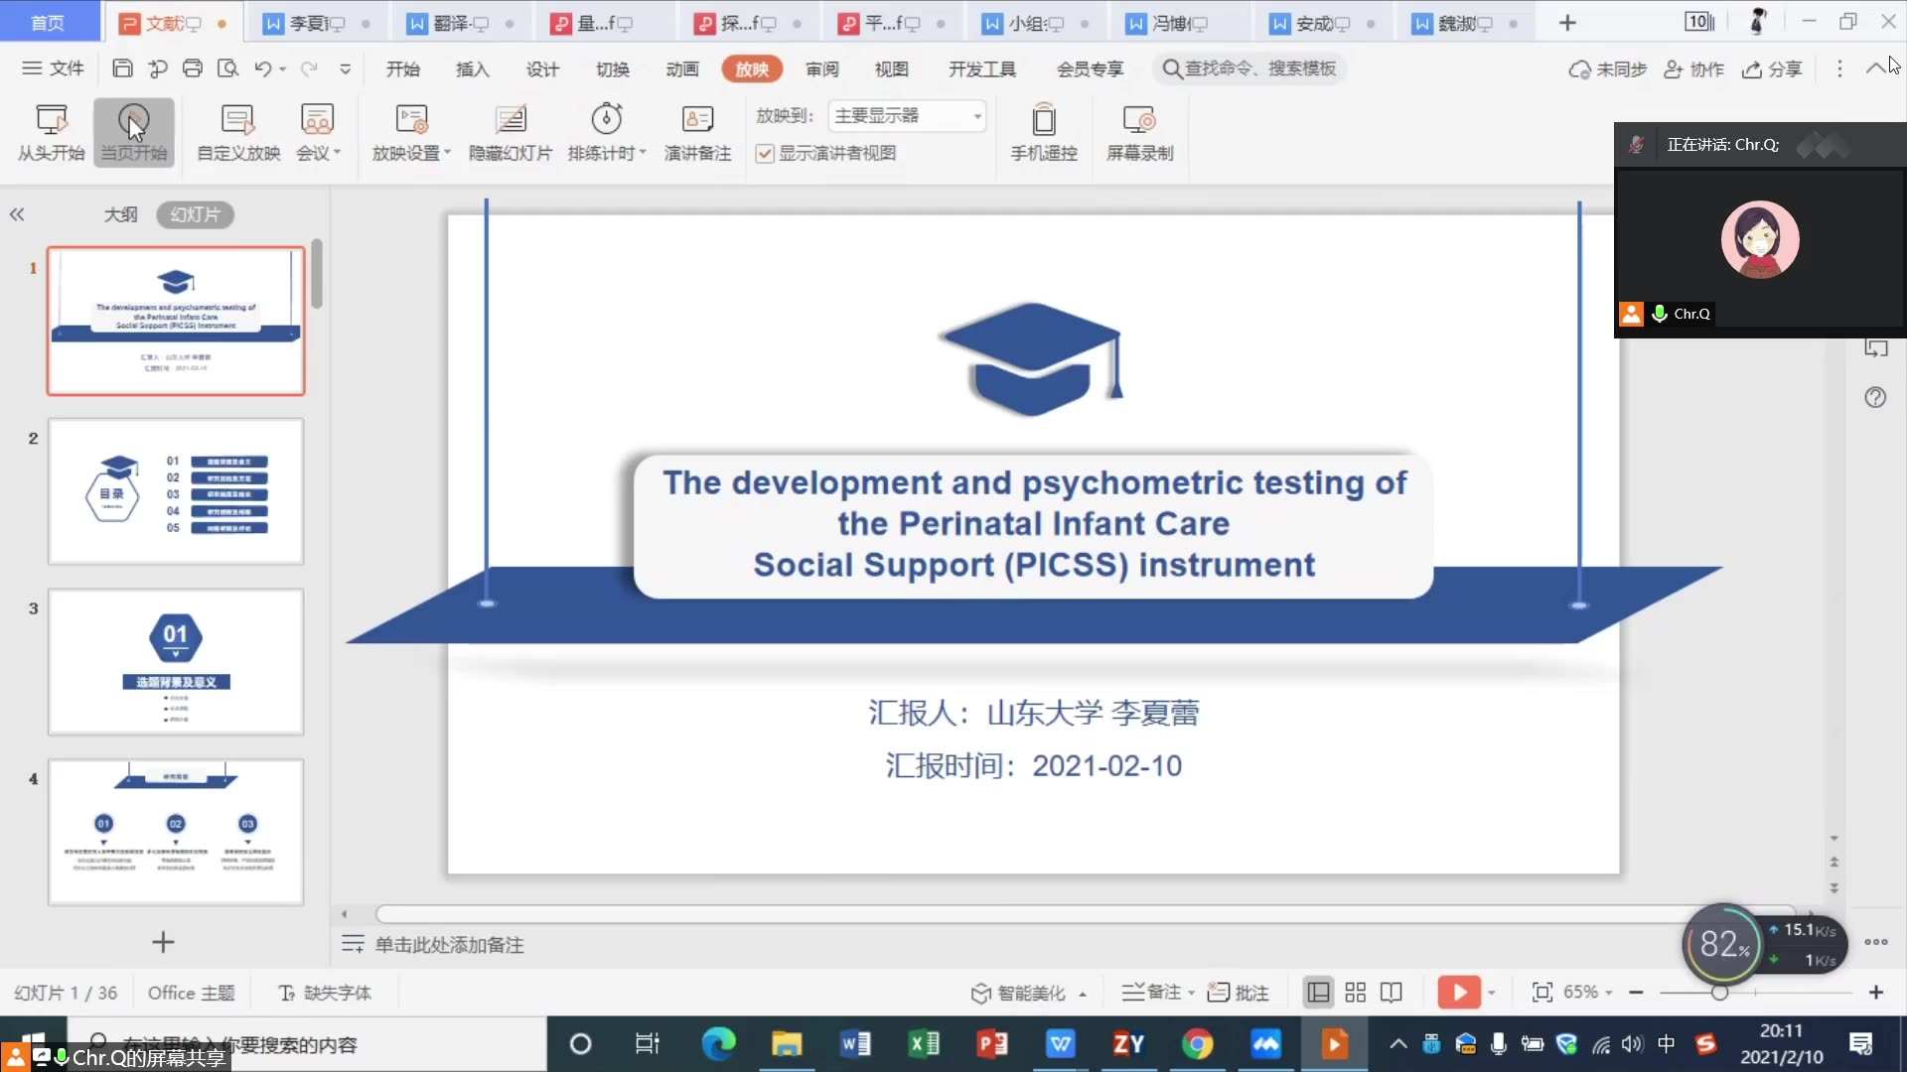The height and width of the screenshot is (1072, 1907).
Task: Open the 视图 (View) ribbon tab
Action: pyautogui.click(x=891, y=68)
